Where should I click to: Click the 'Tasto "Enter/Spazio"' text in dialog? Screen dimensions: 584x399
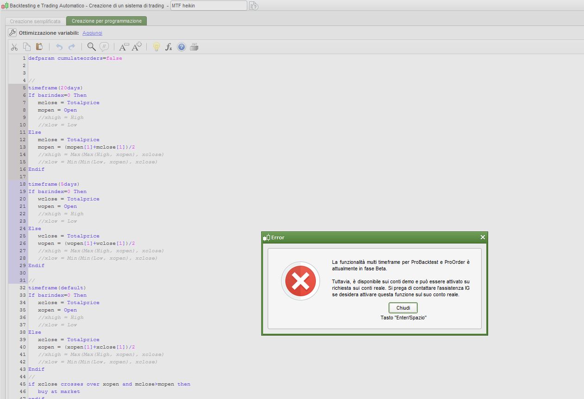pos(403,318)
